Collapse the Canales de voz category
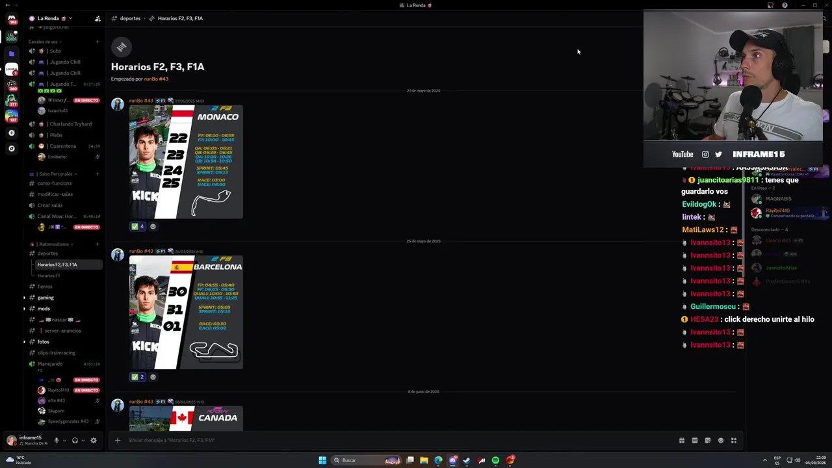 point(45,42)
